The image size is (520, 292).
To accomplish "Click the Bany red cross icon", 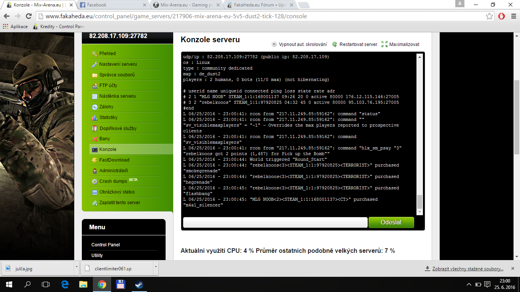I will click(95, 139).
